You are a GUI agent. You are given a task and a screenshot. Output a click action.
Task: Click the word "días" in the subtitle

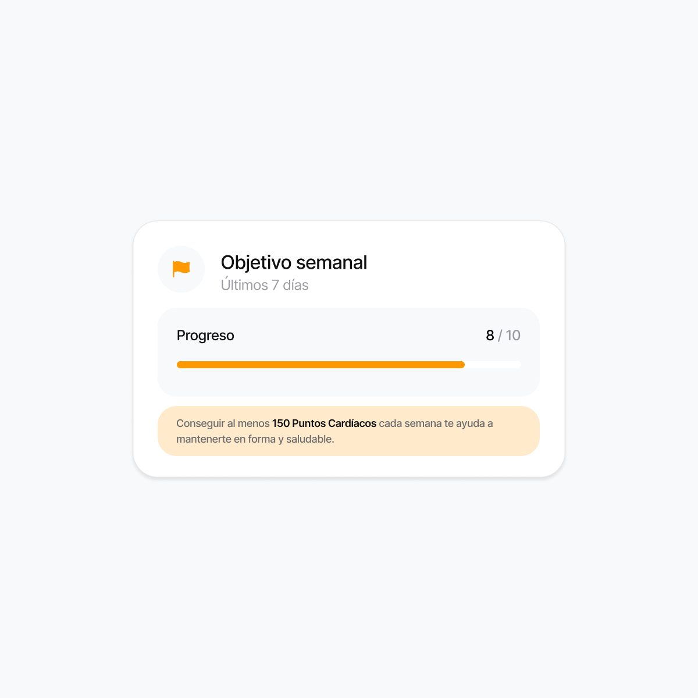[x=295, y=285]
